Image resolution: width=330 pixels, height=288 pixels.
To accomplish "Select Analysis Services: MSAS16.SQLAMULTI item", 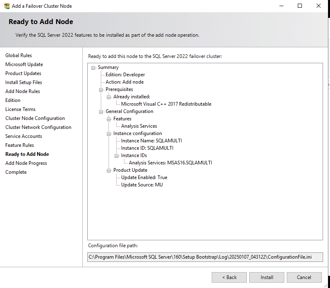I will (171, 163).
